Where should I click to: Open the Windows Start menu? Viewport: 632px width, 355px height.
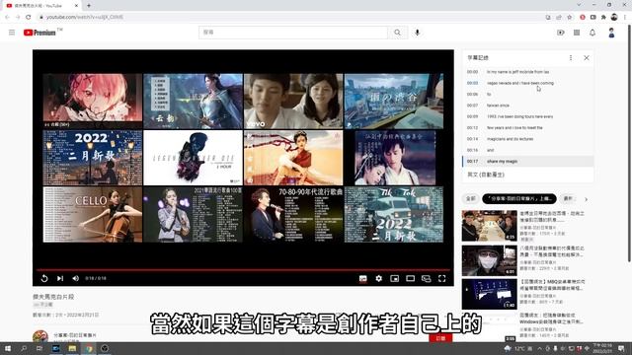click(x=8, y=348)
